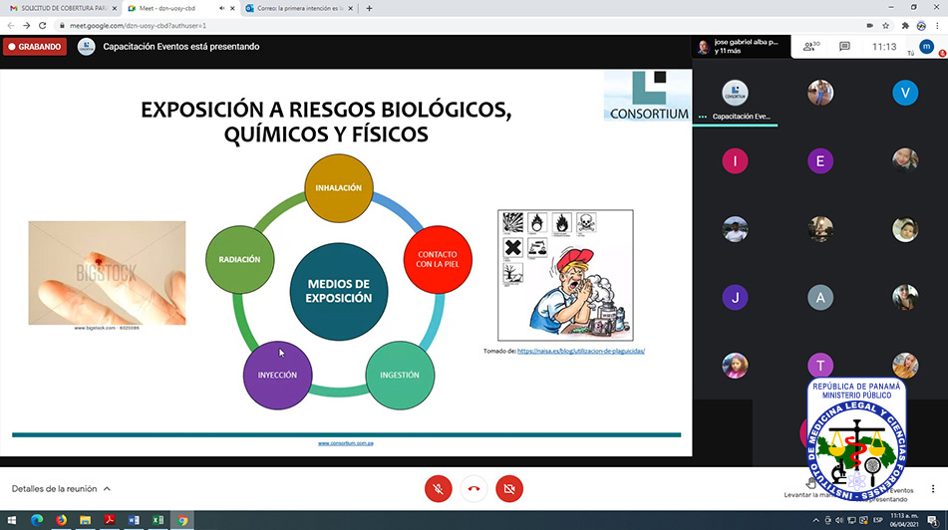Turn on the camera with the red video button
The image size is (948, 530).
click(x=509, y=489)
